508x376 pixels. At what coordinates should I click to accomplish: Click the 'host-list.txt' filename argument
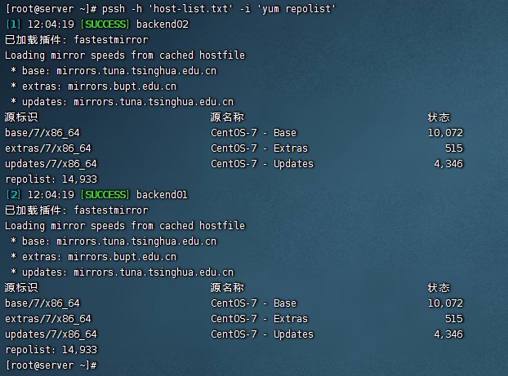click(191, 9)
